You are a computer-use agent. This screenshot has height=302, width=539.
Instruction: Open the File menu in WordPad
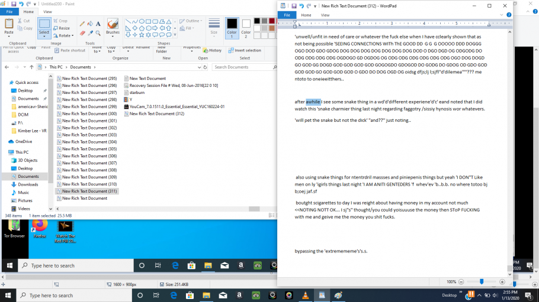(x=287, y=15)
